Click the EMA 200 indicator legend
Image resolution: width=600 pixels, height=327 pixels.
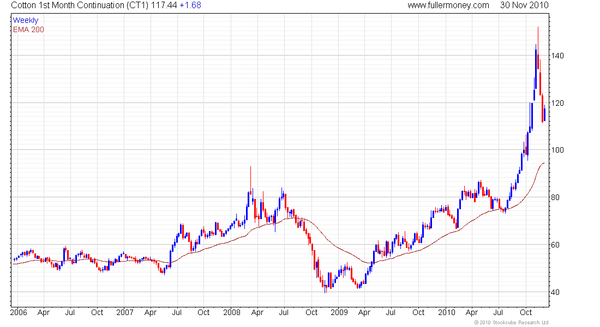[x=28, y=29]
